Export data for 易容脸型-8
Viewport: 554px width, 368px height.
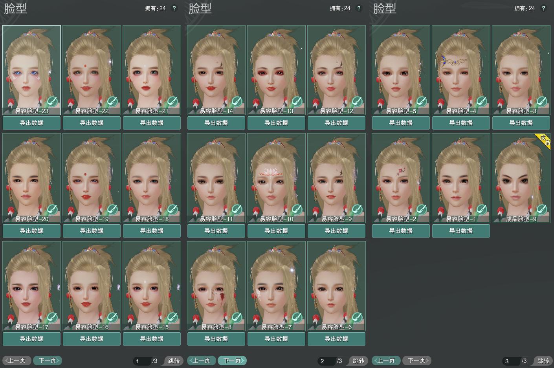pos(216,339)
